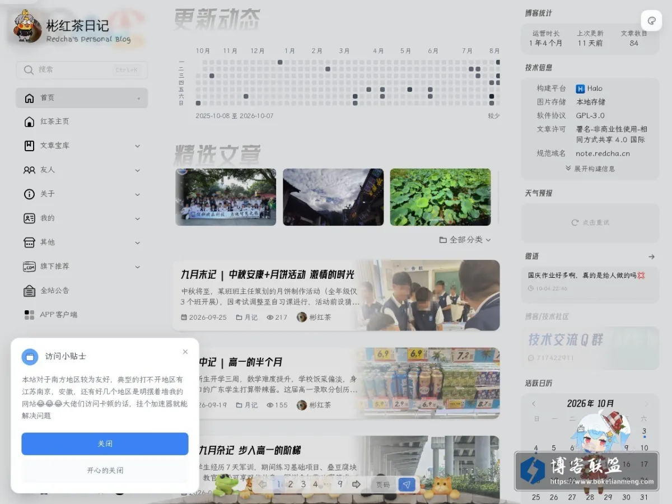Image resolution: width=672 pixels, height=504 pixels.
Task: Click the arrow next to 微语
Action: click(x=651, y=256)
